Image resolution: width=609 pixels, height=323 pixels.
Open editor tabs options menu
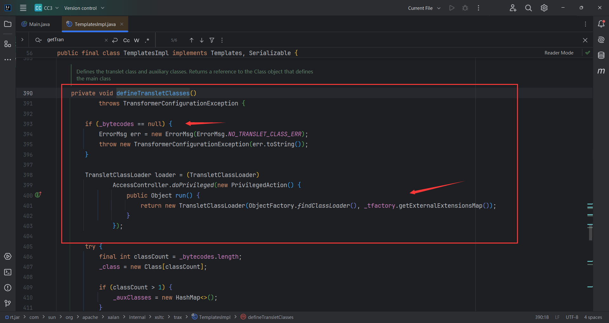586,24
